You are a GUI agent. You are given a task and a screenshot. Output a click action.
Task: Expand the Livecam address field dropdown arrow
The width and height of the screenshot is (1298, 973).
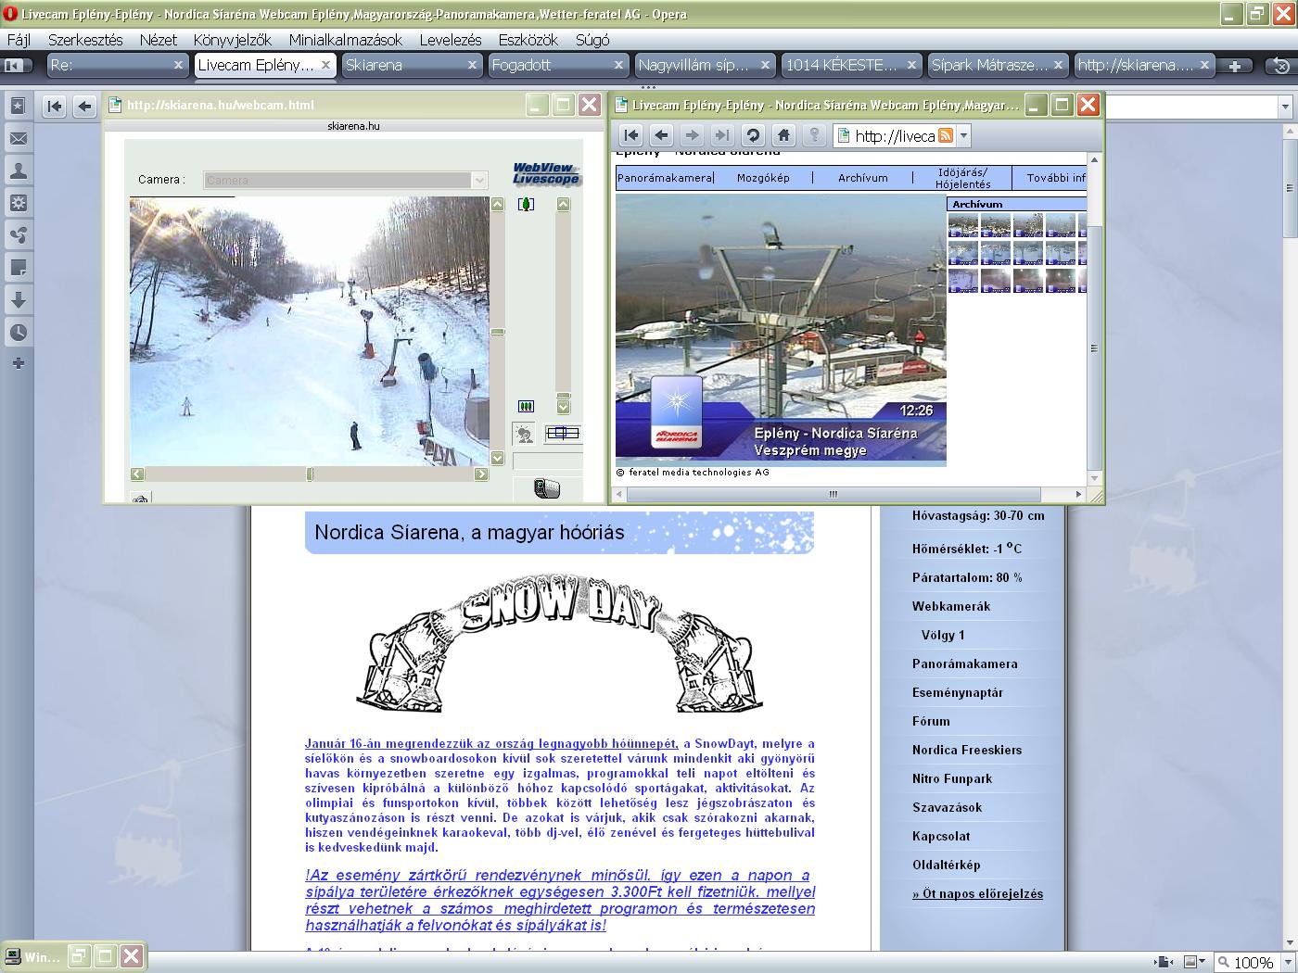tap(963, 136)
